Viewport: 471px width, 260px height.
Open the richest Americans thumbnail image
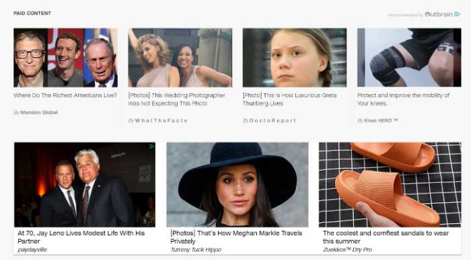point(65,58)
